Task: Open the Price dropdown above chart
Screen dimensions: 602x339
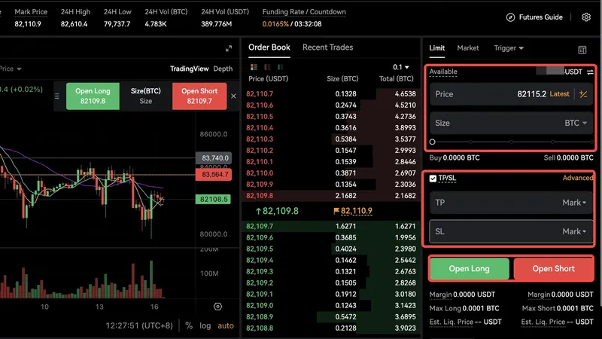Action: point(11,69)
